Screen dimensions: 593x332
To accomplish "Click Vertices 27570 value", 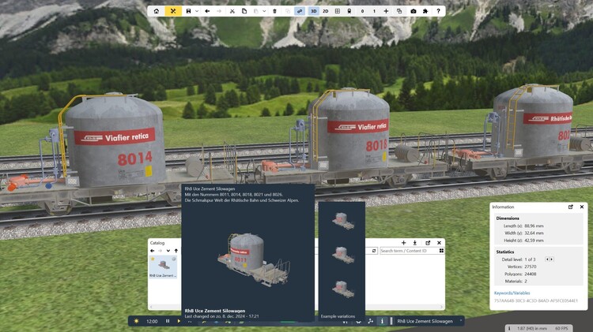I will click(x=531, y=267).
